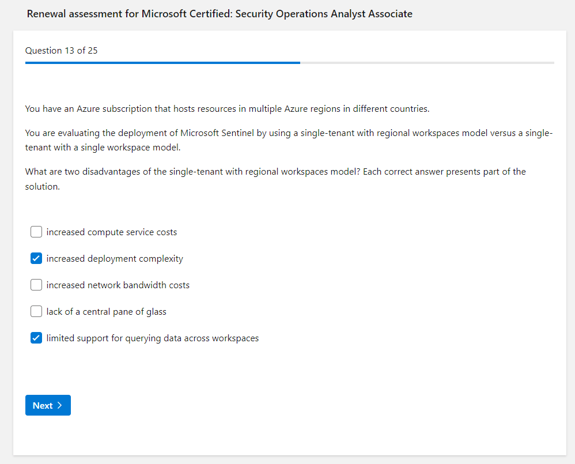The height and width of the screenshot is (464, 575).
Task: Click the 'What are two disadvantages' question text
Action: point(275,179)
